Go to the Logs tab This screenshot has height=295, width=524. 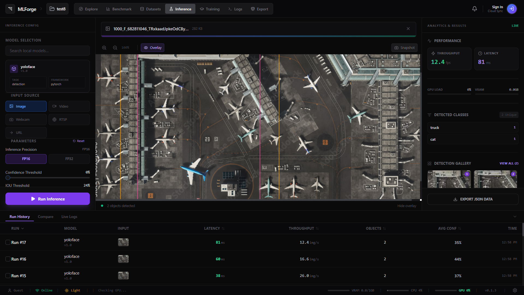(x=235, y=9)
